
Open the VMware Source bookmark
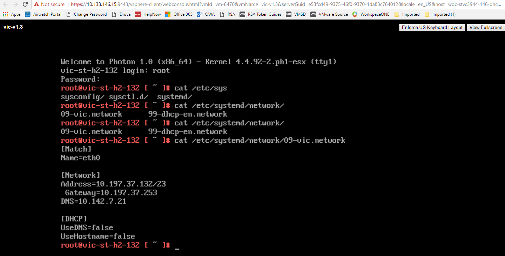coord(329,14)
